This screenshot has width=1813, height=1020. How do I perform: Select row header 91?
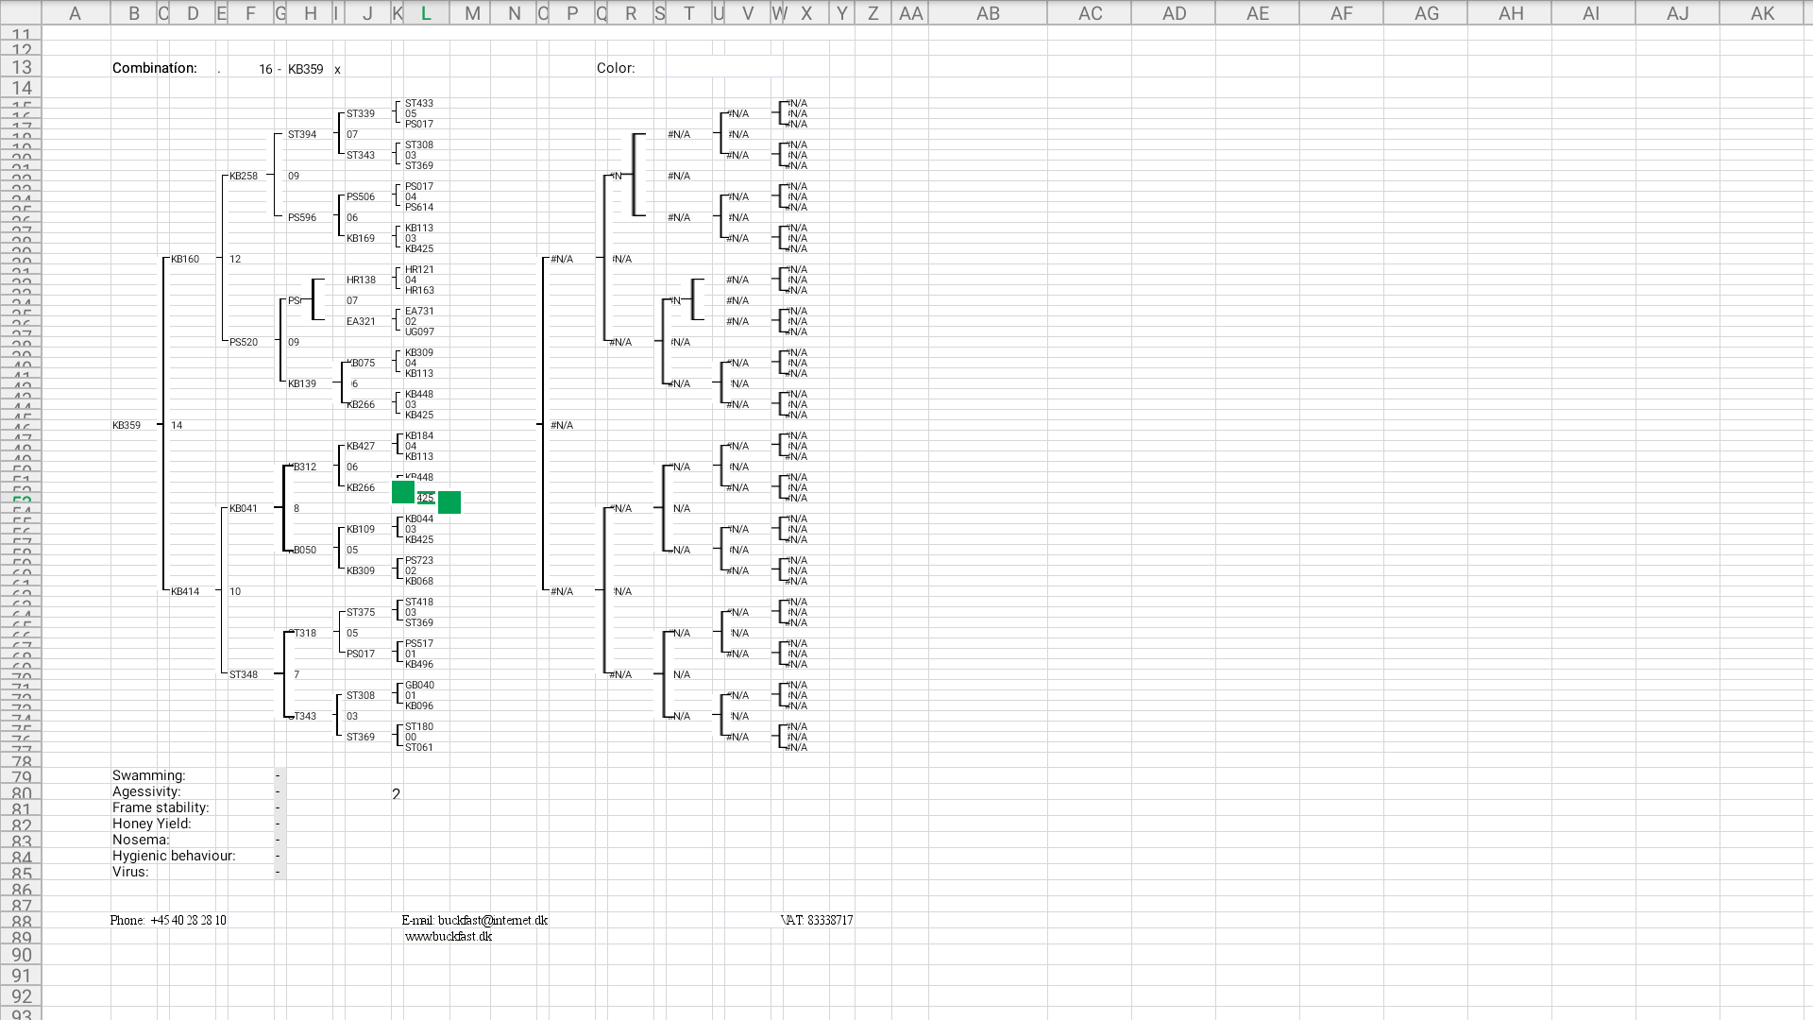click(21, 976)
